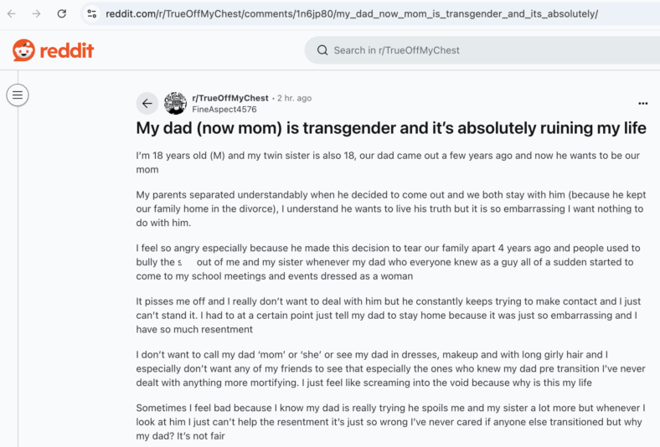The height and width of the screenshot is (447, 660).
Task: Click the search magnifier icon
Action: tap(322, 50)
